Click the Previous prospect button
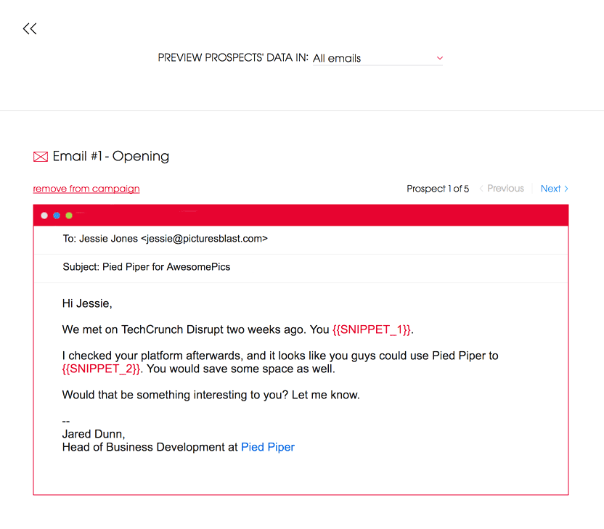The image size is (604, 529). [x=502, y=189]
